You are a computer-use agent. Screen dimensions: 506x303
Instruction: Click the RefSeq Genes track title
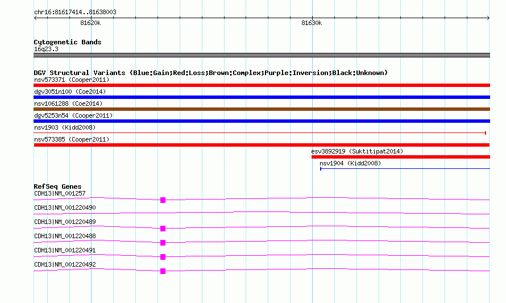click(x=57, y=186)
